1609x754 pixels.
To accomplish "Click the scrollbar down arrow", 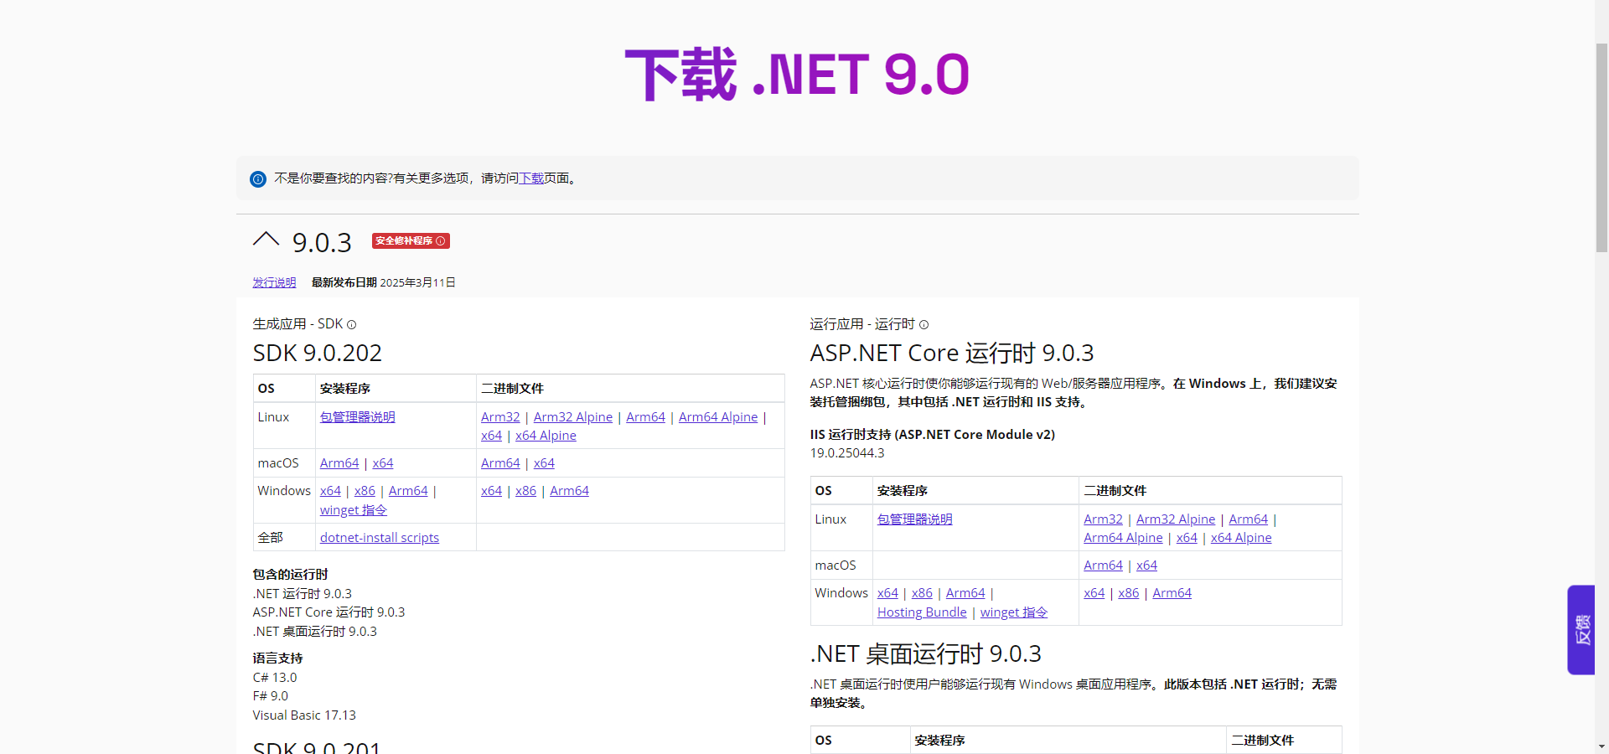I will 1601,746.
